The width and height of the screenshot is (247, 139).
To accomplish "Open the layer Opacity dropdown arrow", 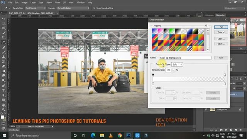I will point(244,83).
